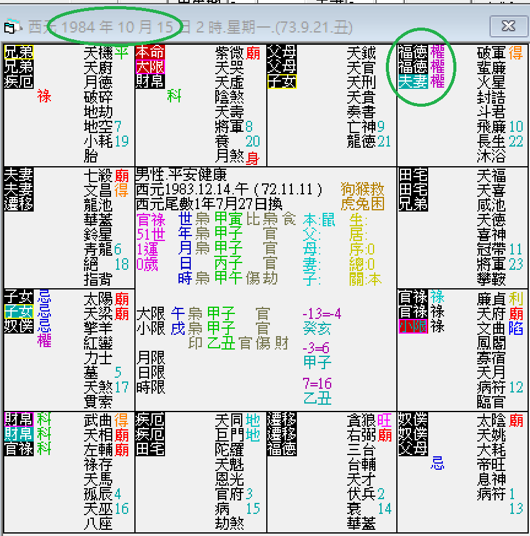Click the 疾厄田宅 palace label
530x536 pixels.
(149, 435)
